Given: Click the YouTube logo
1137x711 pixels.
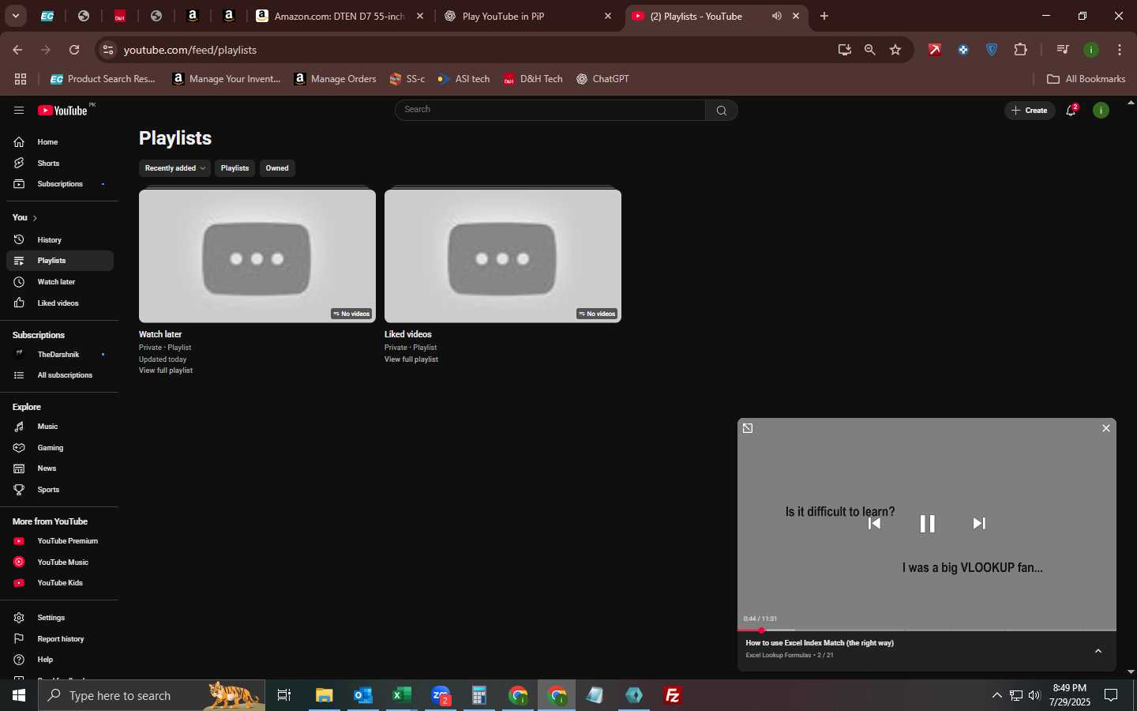Looking at the screenshot, I should pyautogui.click(x=63, y=111).
